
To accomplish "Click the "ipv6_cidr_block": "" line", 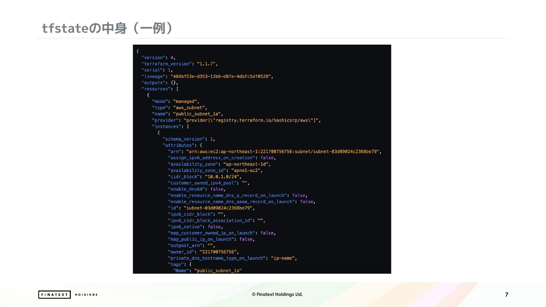I will point(197,214).
